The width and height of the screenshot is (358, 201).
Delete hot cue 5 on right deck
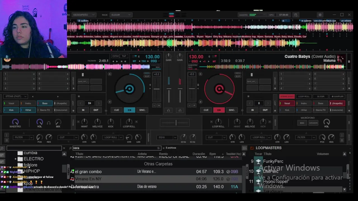pos(344,74)
